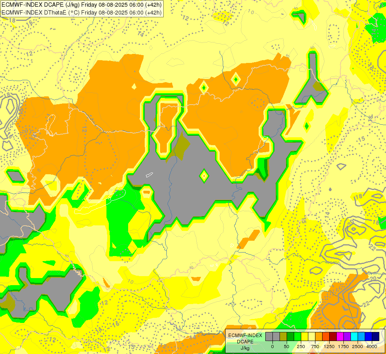Viewport: 386px width, 354px height.
Task: Pick the pale yellow legend swatch
Action: 311,336
